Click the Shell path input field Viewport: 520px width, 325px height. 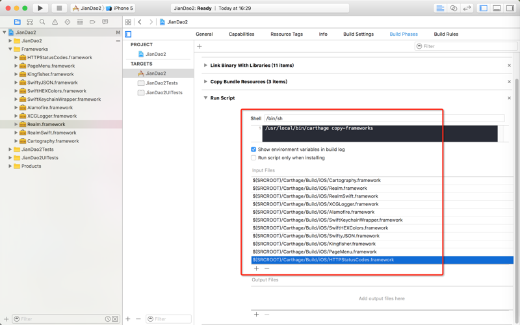384,118
